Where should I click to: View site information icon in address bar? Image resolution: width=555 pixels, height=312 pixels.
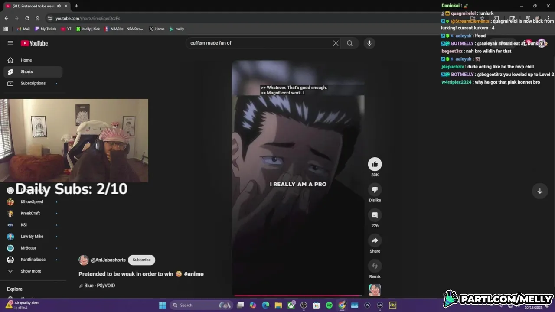coord(50,18)
